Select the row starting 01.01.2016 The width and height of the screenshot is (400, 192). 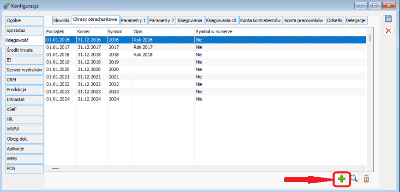pos(206,40)
